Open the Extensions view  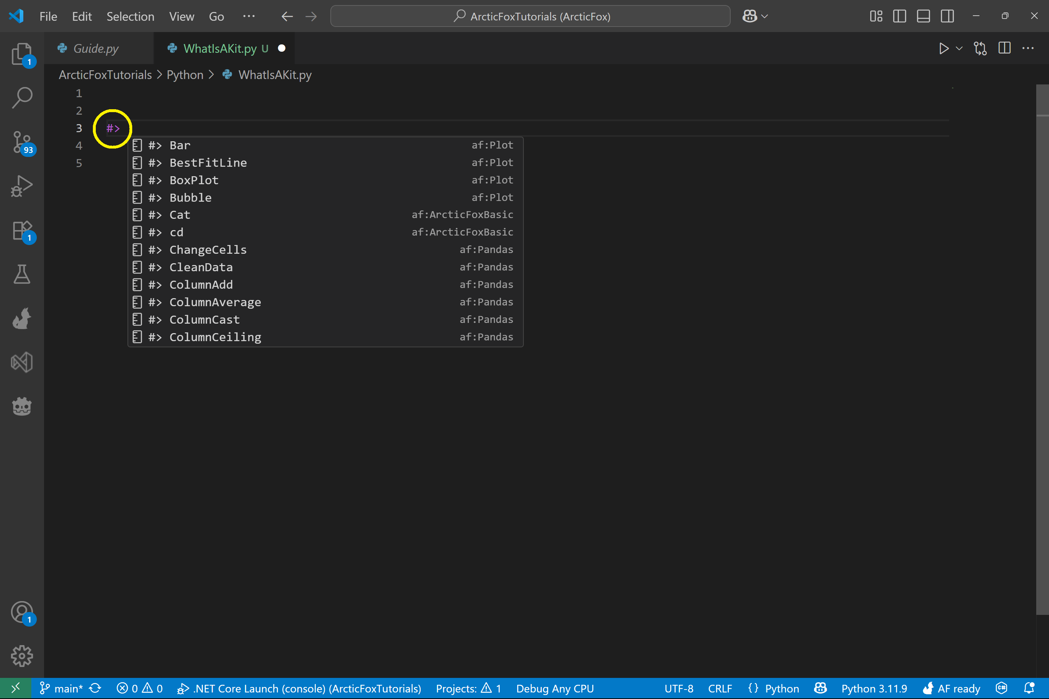click(22, 230)
